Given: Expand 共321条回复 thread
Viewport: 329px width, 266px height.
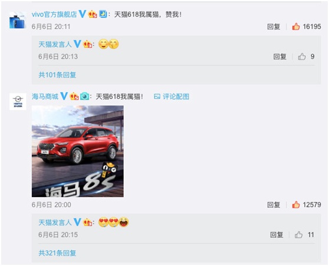Looking at the screenshot, I should (x=57, y=253).
